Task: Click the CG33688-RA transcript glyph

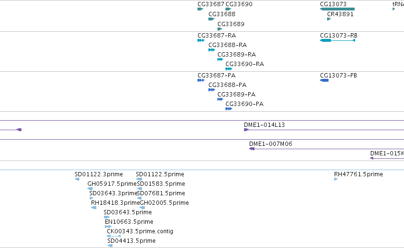Action: pyautogui.click(x=212, y=50)
